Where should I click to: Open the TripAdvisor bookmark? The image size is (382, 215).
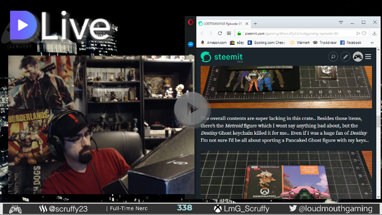click(325, 42)
